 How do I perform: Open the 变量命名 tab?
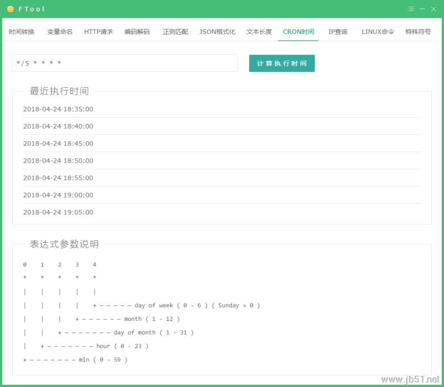(60, 32)
